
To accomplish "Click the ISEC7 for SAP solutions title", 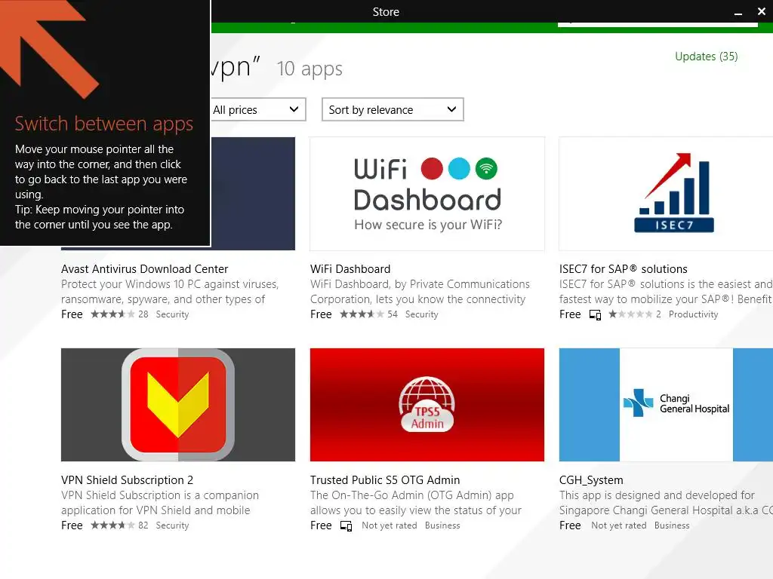I will 623,269.
